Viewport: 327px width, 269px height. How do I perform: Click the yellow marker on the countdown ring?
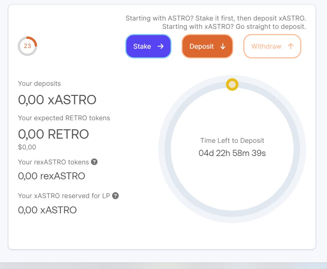(x=232, y=84)
